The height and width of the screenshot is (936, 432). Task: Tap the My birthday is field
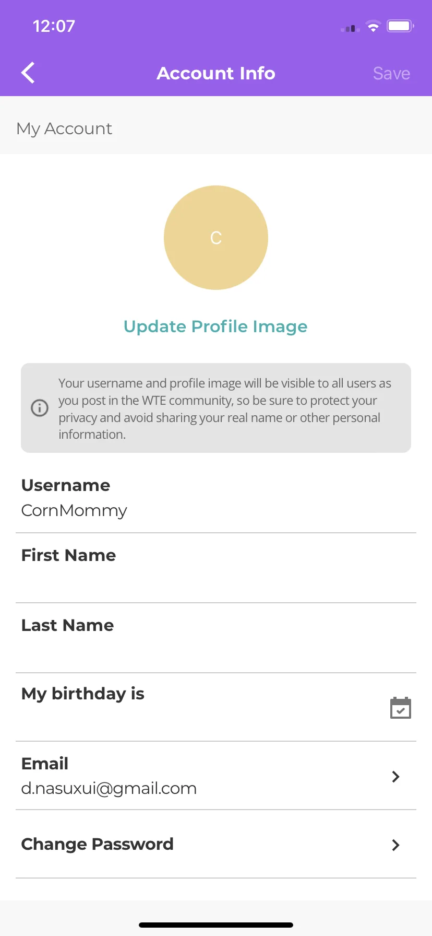click(x=216, y=707)
